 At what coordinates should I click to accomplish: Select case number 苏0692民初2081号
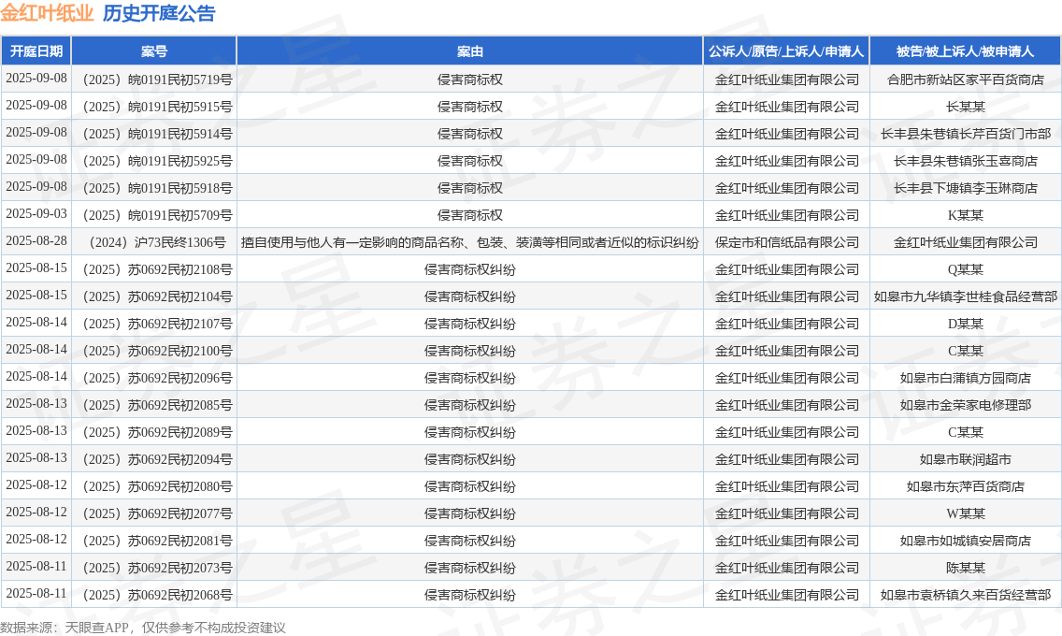click(x=157, y=541)
